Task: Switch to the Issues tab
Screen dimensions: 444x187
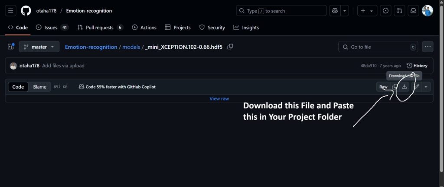Action: 52,27
